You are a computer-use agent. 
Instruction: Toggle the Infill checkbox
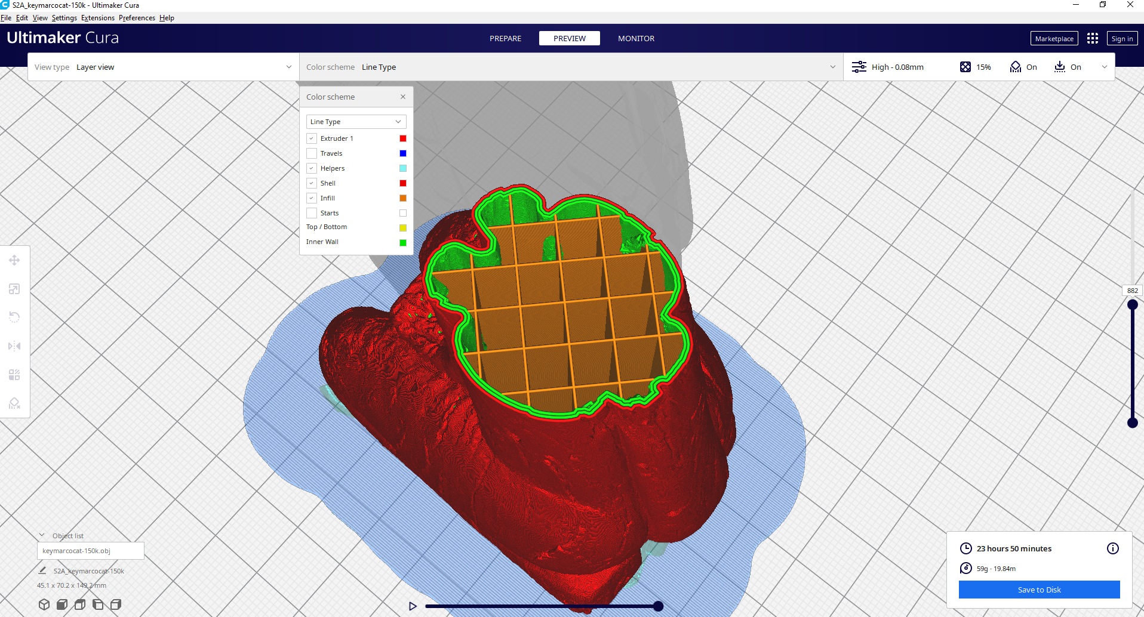[x=312, y=198]
